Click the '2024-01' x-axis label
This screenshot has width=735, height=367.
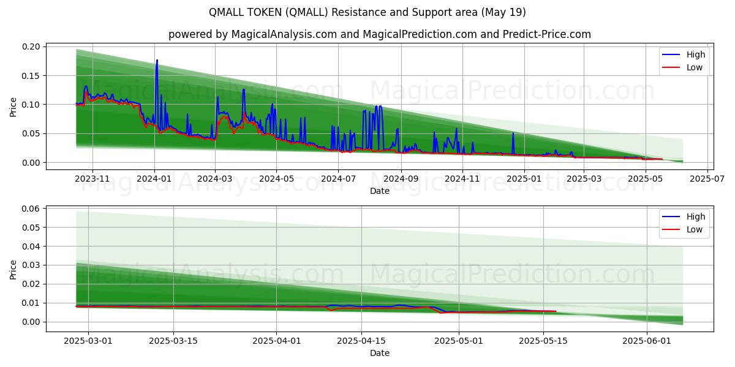pos(154,179)
